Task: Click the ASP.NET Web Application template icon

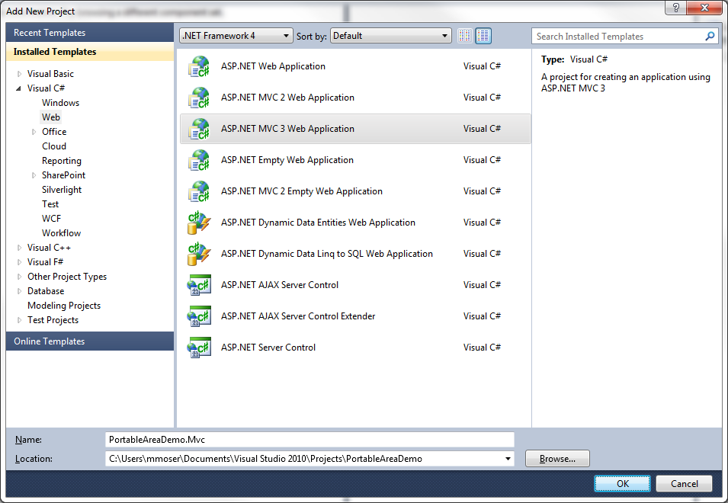Action: coord(199,66)
